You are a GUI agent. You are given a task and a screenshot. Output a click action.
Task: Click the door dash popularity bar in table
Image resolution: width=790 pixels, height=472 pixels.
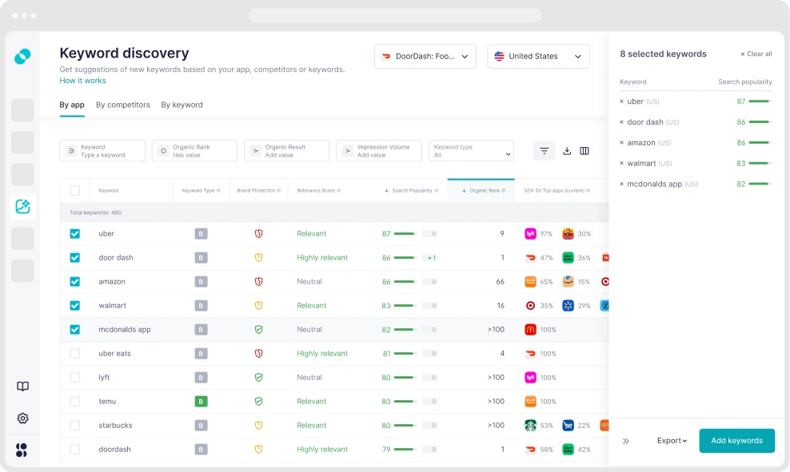click(405, 258)
